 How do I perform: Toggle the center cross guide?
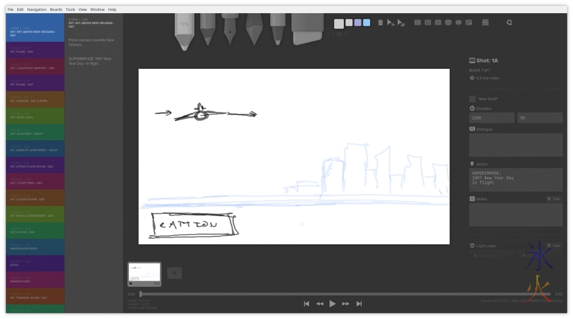point(428,22)
